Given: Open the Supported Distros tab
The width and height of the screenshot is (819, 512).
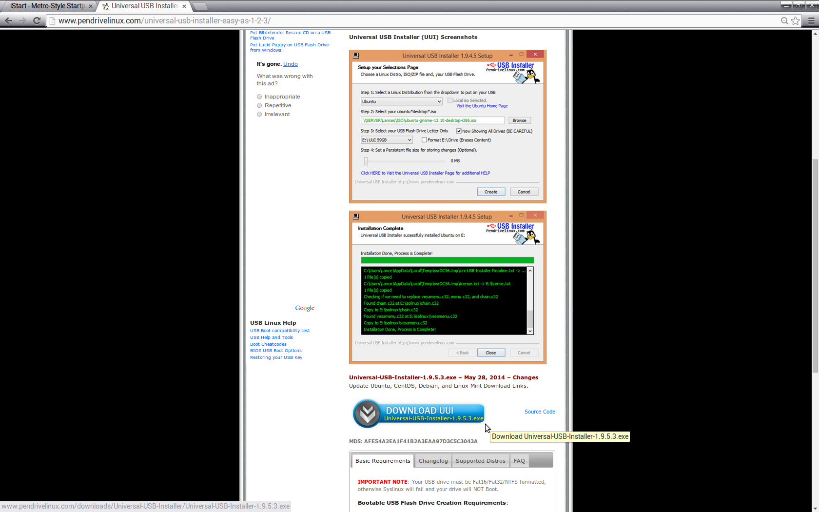Looking at the screenshot, I should pos(480,461).
